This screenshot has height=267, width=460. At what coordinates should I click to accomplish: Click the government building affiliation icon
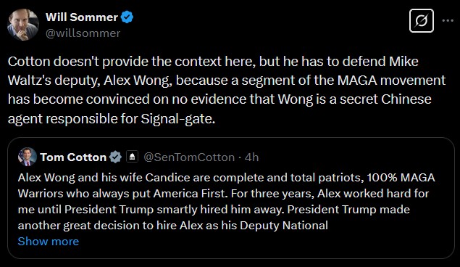132,157
